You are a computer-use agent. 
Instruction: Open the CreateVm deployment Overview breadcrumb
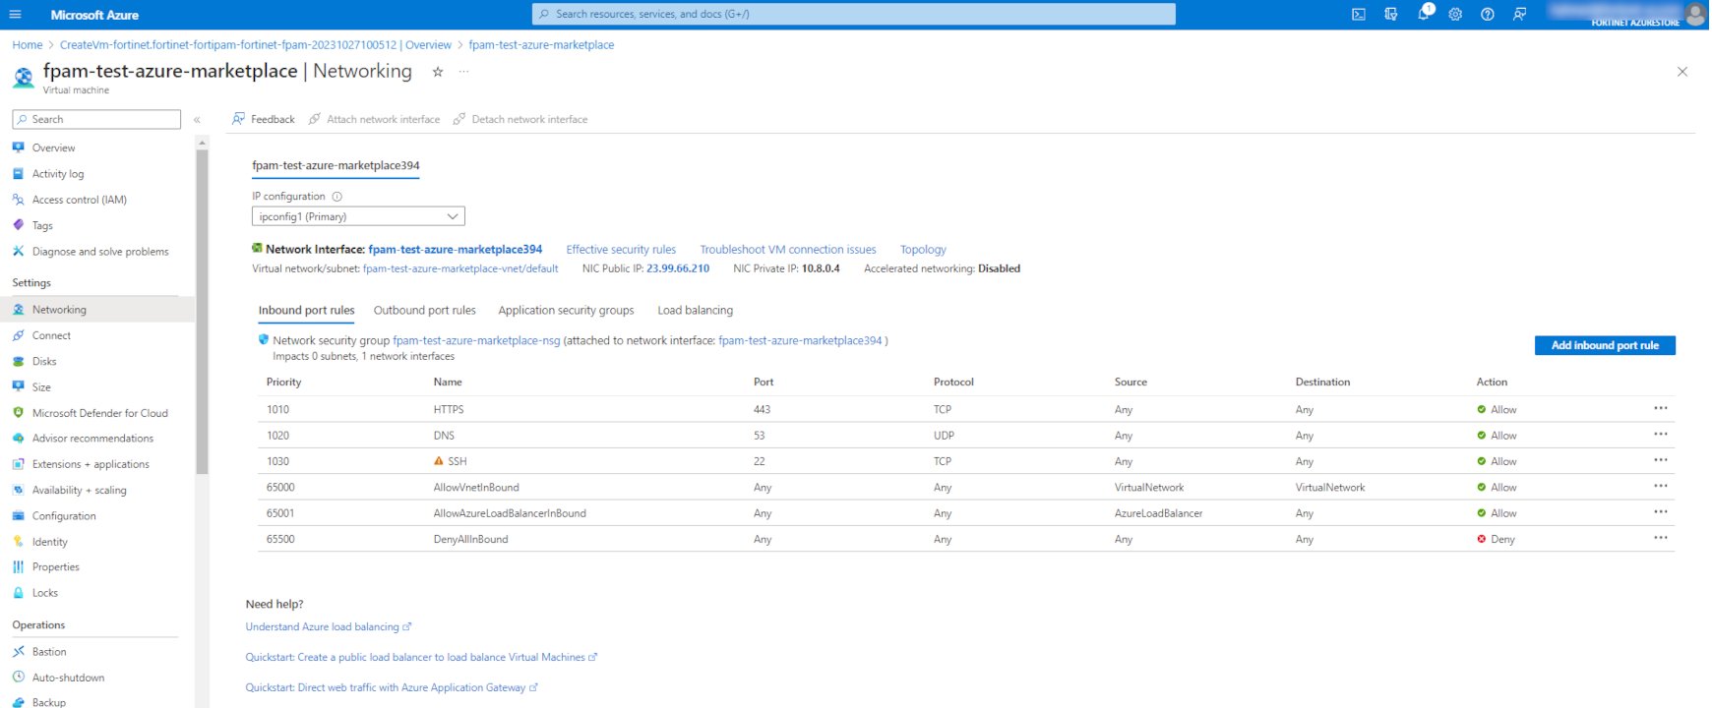(x=256, y=45)
